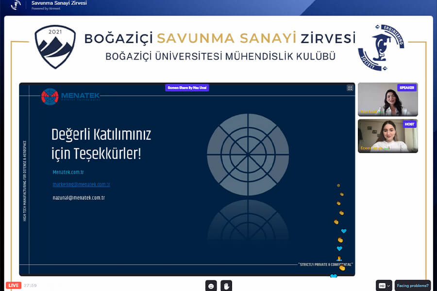Expand screen share to fullscreen

350,88
